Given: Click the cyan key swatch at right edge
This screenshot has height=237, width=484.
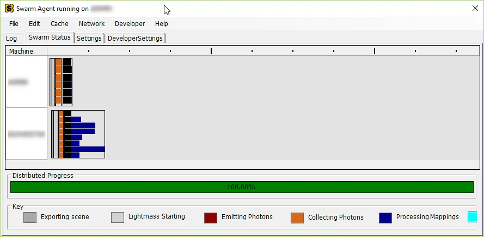Looking at the screenshot, I should [x=472, y=217].
